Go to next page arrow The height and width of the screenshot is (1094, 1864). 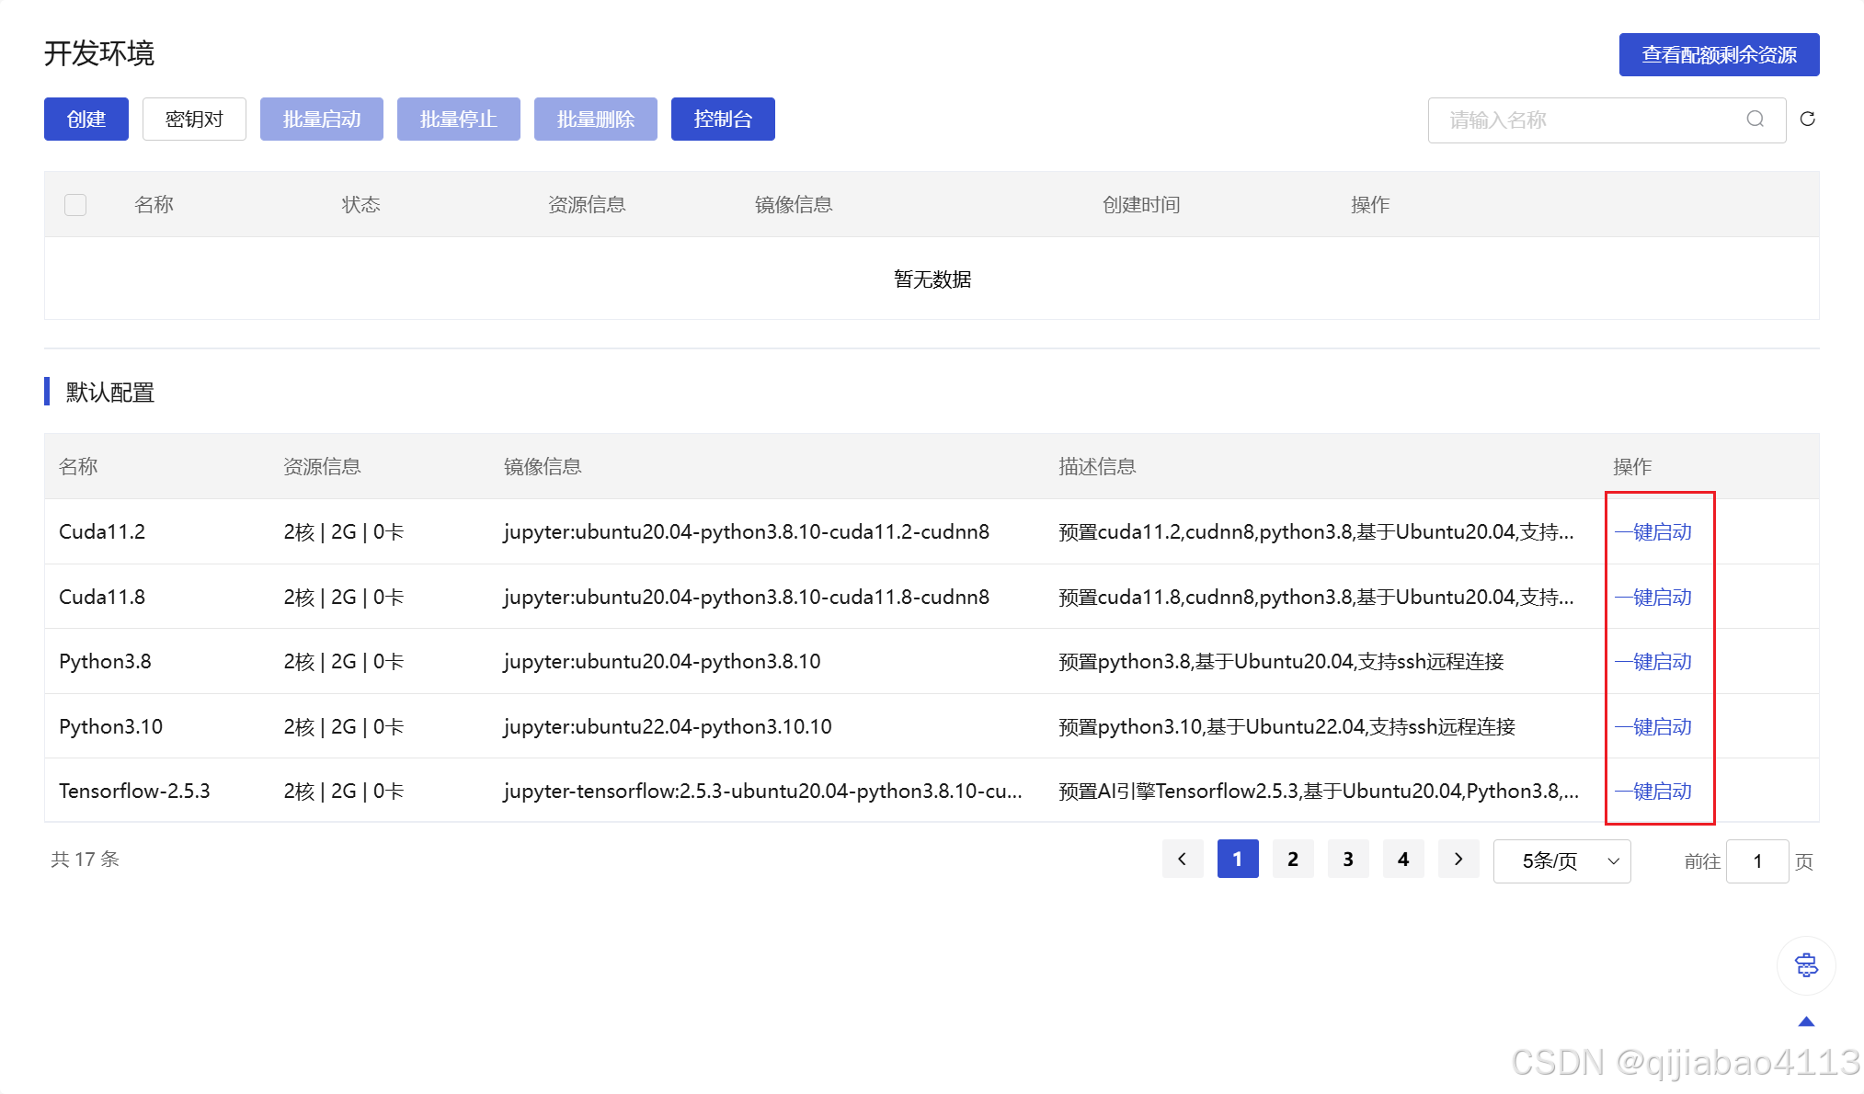click(1458, 860)
